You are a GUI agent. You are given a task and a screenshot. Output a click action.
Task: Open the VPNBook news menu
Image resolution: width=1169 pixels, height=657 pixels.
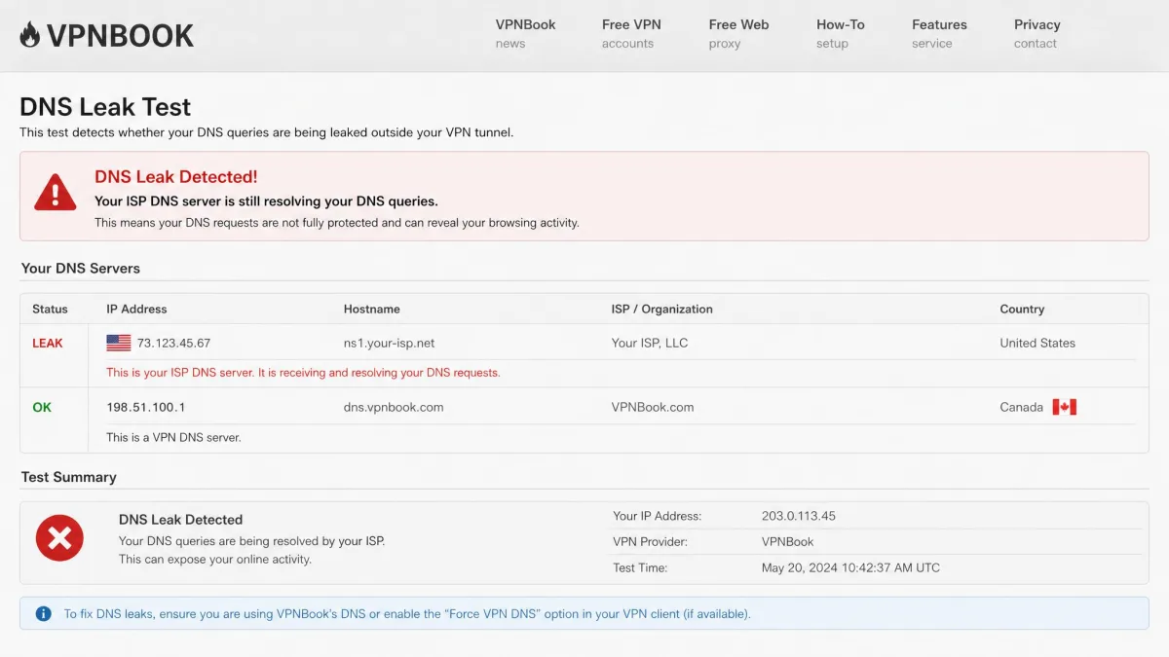pos(525,34)
